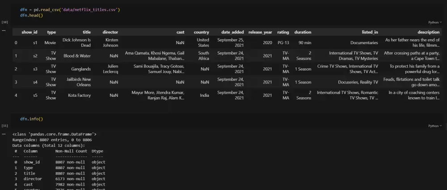
Task: Click 'Julien Leclercq' director cell
Action: click(x=110, y=69)
